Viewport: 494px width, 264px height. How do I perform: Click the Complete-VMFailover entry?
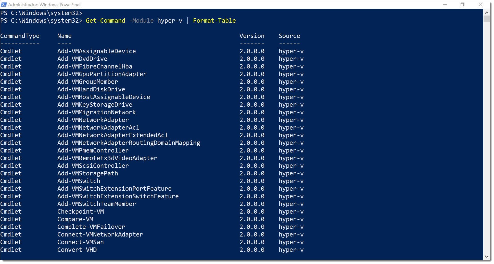tap(91, 227)
